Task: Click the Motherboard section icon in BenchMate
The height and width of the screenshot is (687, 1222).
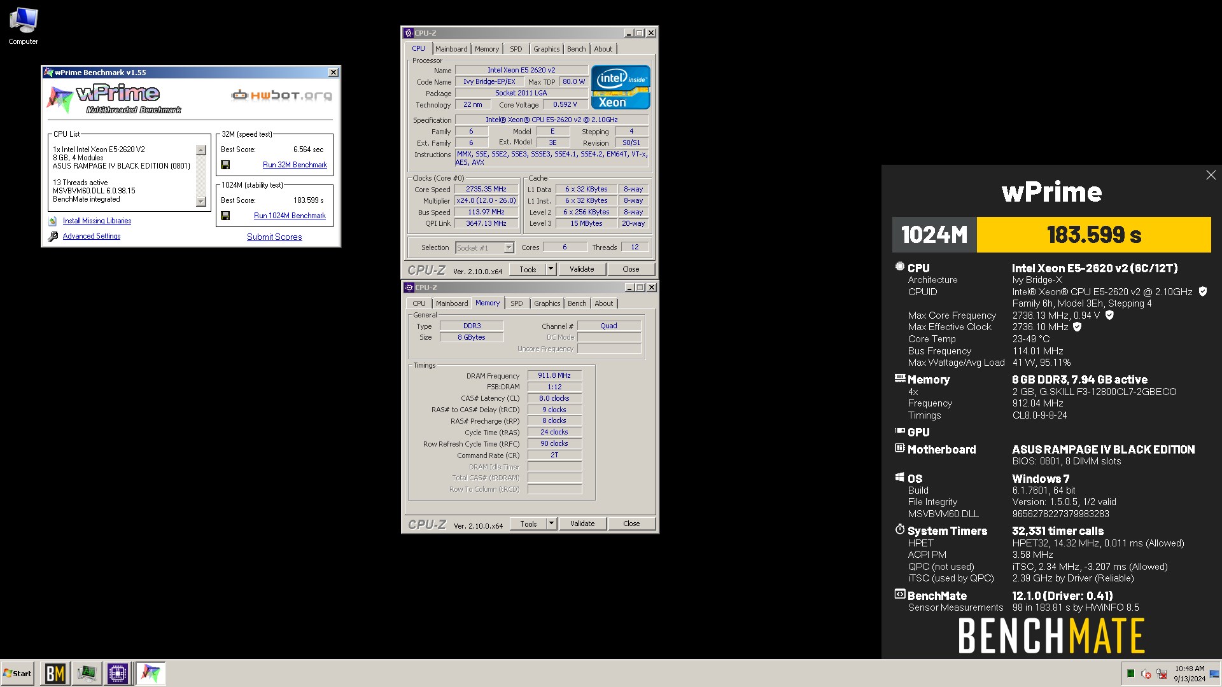Action: [x=900, y=448]
